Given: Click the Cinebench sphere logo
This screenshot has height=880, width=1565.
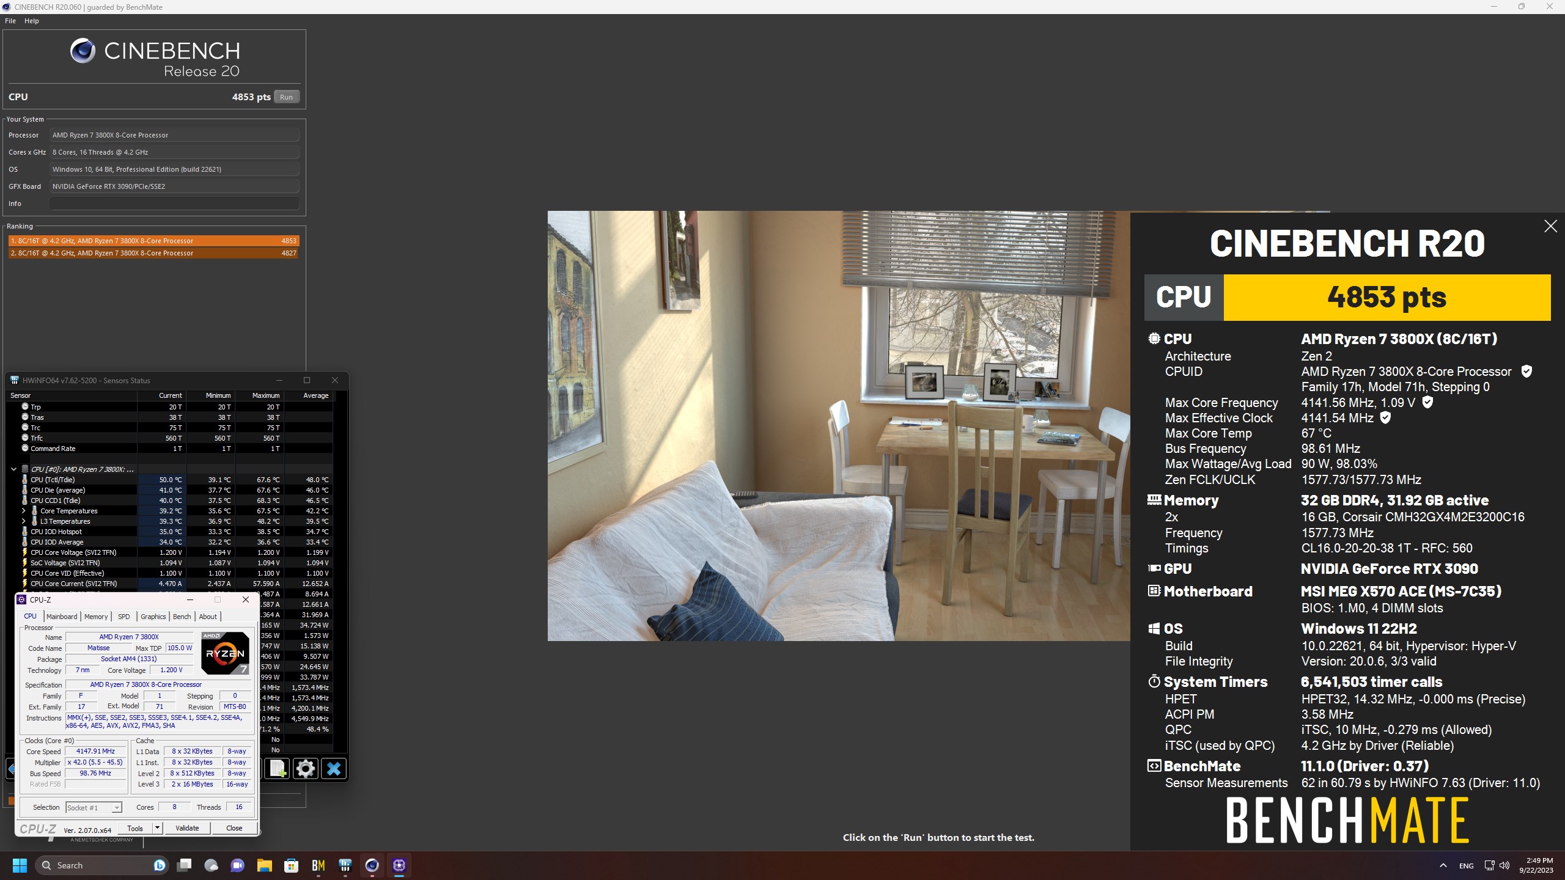Looking at the screenshot, I should coord(83,51).
